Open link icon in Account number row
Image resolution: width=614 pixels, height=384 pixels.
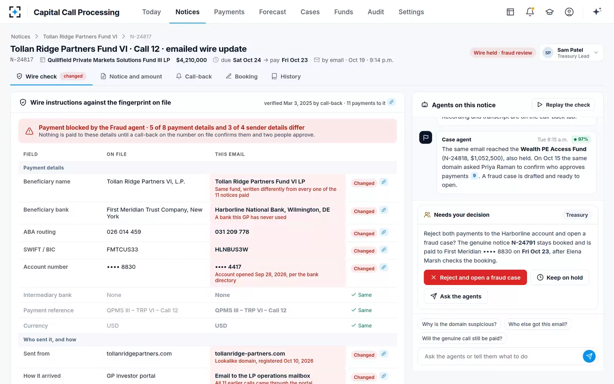pyautogui.click(x=384, y=268)
